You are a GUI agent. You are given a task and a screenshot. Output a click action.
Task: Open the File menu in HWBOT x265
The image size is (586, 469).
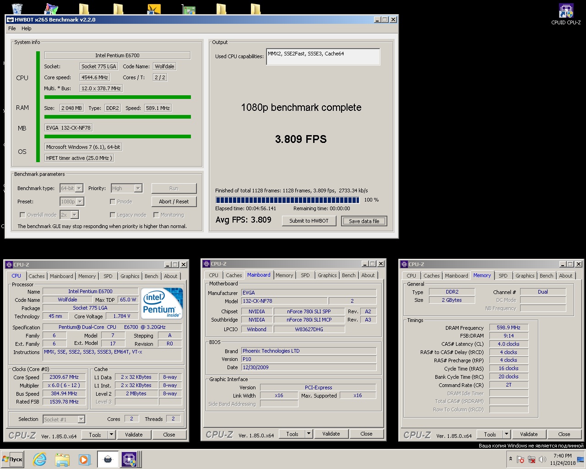[12, 28]
